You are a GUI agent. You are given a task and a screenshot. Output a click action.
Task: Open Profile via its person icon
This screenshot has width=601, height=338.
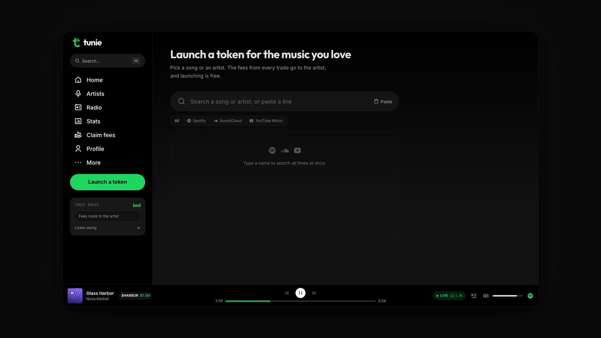tap(78, 149)
